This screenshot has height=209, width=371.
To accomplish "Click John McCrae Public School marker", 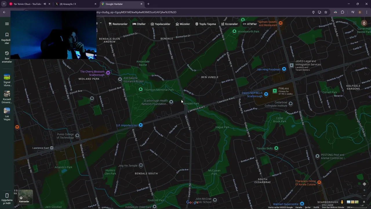I will tap(214, 200).
